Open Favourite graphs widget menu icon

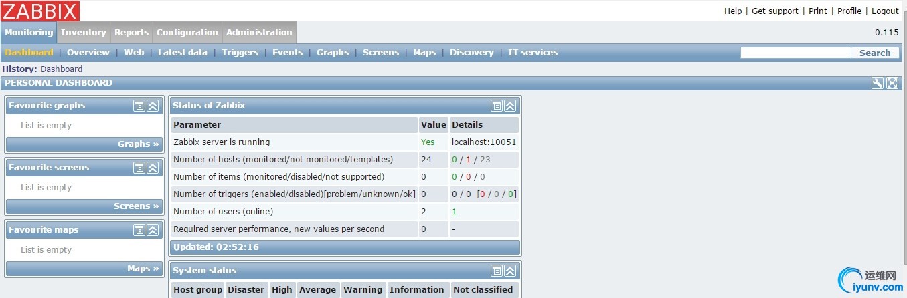tap(139, 106)
